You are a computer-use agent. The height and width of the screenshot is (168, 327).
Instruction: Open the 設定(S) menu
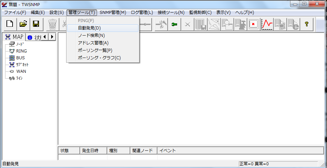click(57, 13)
